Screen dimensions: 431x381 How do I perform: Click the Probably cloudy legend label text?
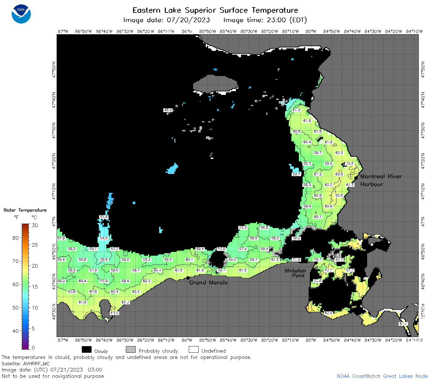coord(158,351)
